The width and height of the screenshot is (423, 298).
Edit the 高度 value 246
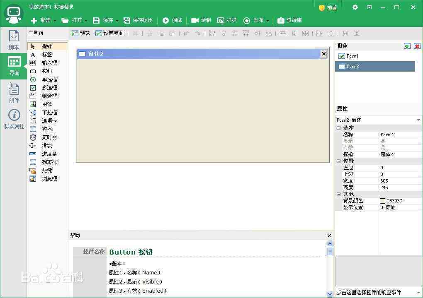pyautogui.click(x=400, y=187)
